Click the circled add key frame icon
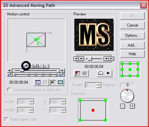This screenshot has height=127, width=149. click(26, 66)
